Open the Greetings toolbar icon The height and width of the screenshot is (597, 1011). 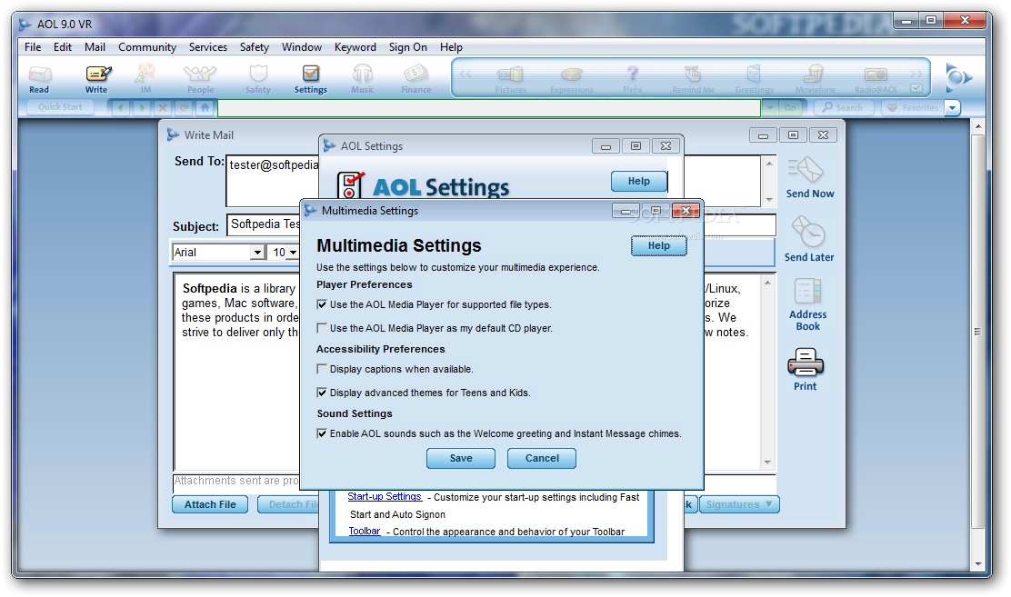pyautogui.click(x=754, y=80)
